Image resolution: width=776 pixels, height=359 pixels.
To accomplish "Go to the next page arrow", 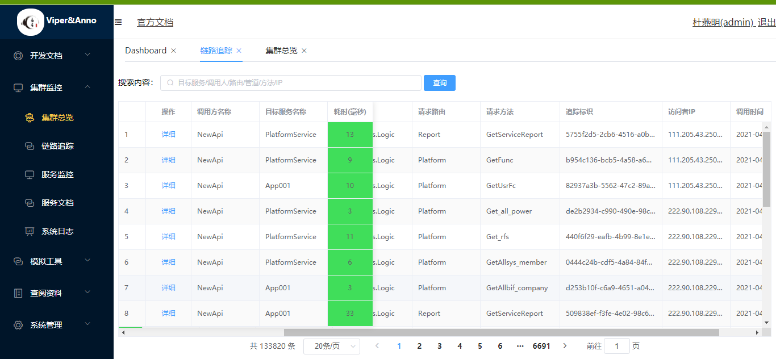I will click(x=565, y=346).
